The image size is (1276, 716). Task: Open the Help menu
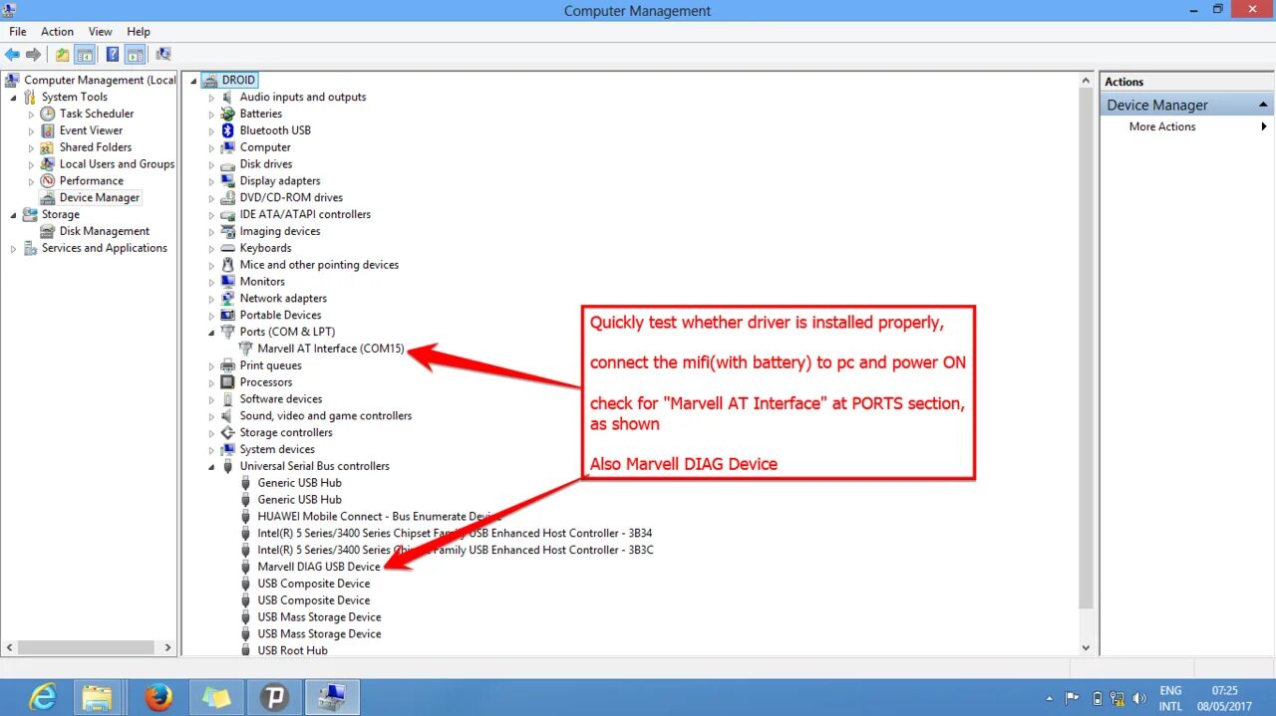point(139,32)
